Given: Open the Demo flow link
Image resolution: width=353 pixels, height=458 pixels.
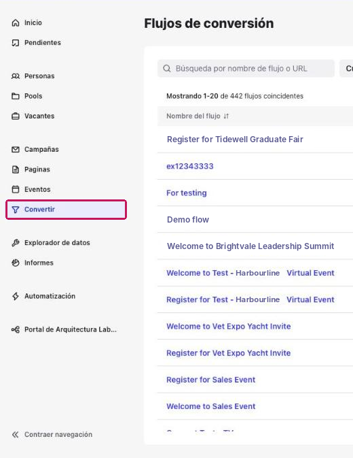Looking at the screenshot, I should [x=188, y=220].
